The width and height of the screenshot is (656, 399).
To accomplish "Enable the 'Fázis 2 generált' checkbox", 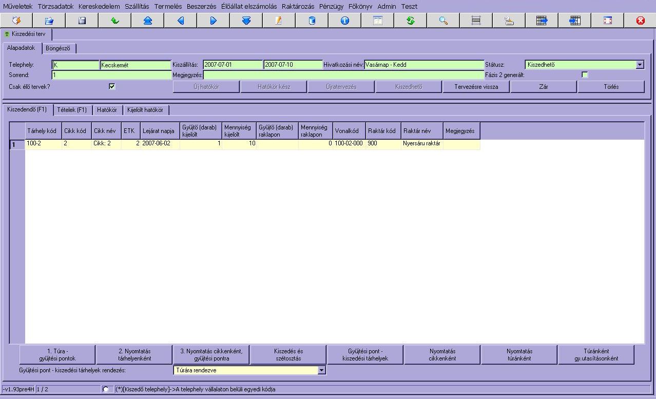I will click(584, 75).
